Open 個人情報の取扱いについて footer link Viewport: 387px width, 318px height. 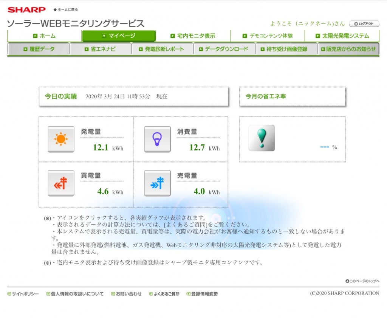click(75, 294)
